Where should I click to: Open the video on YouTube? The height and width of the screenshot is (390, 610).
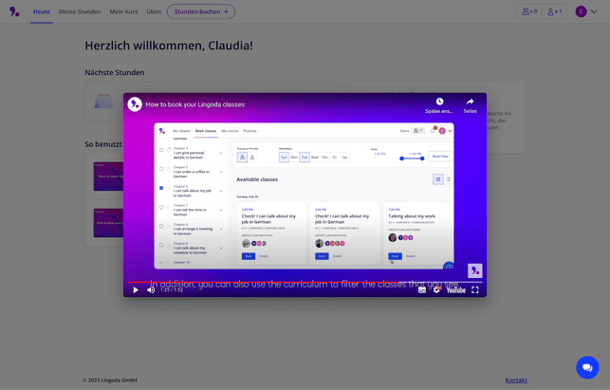click(x=456, y=289)
